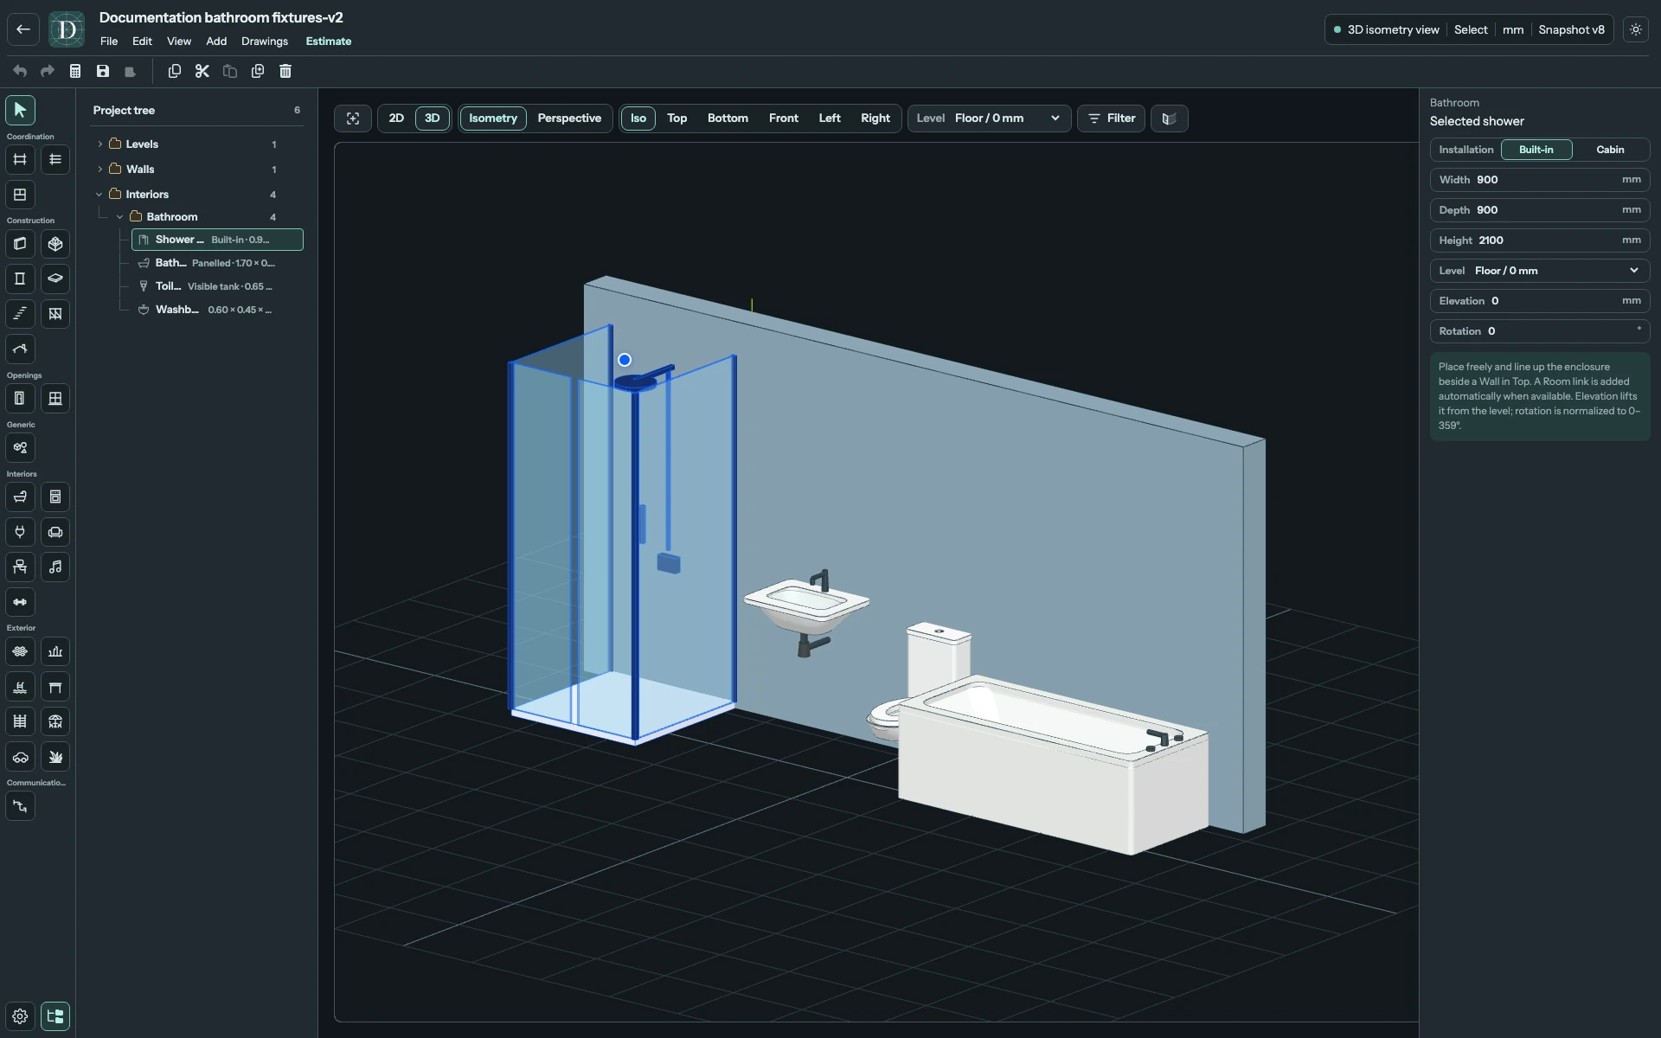Save the project with floppy disk icon

click(x=103, y=71)
